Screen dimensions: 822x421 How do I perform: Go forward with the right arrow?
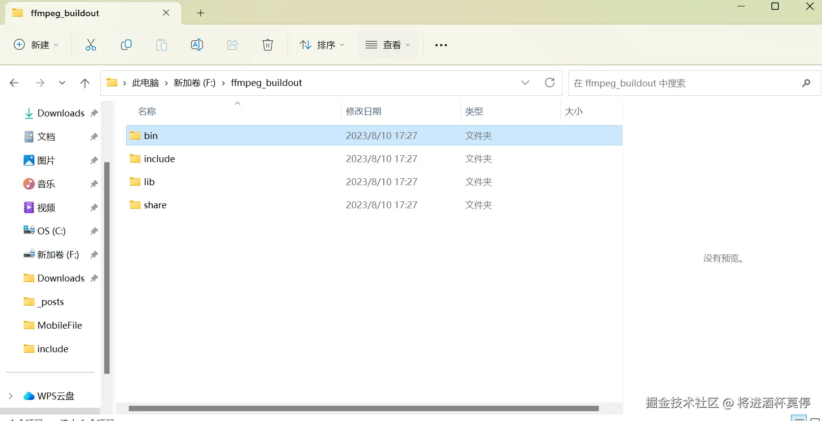[x=40, y=83]
